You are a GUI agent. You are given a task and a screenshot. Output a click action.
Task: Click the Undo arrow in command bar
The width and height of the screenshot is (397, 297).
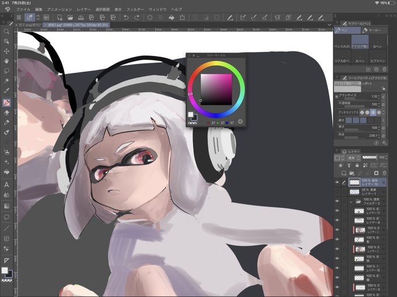[126, 17]
